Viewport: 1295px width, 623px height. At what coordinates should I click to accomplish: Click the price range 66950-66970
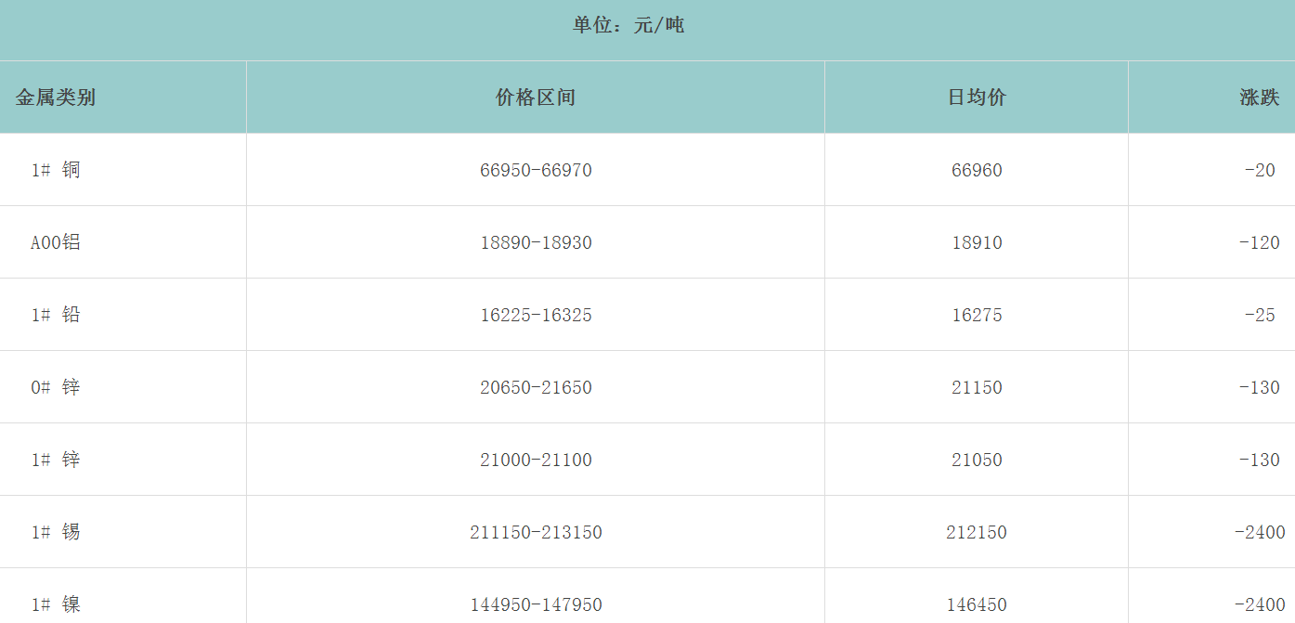pos(536,170)
